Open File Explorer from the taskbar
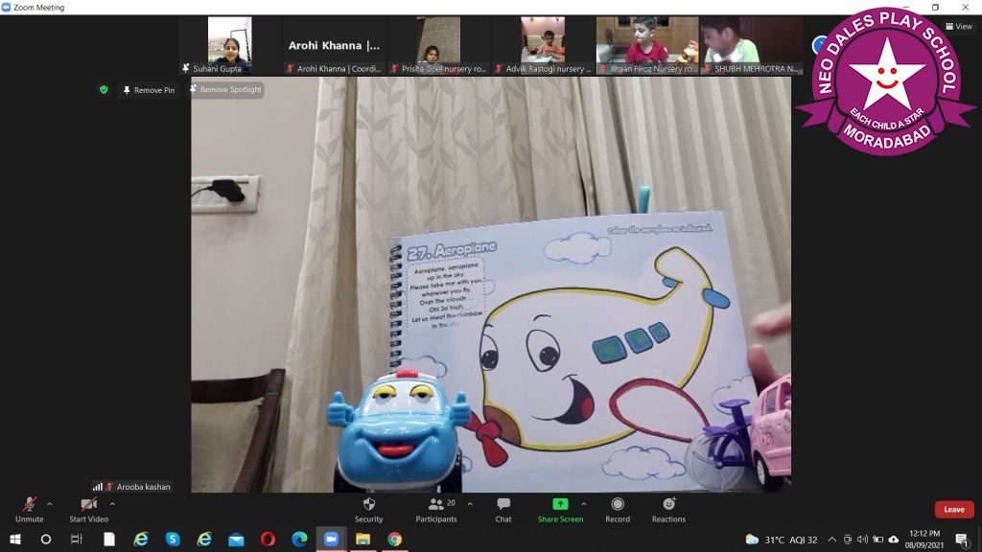Screen dimensions: 982x552 coord(363,539)
